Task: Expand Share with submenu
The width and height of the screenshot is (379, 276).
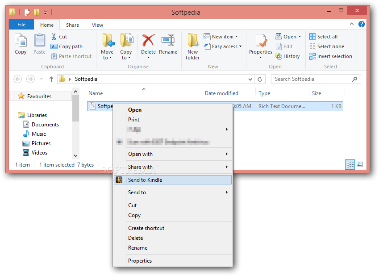Action: [173, 167]
